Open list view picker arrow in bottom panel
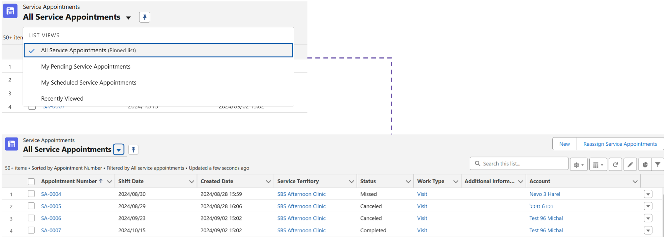664x240 pixels. (119, 150)
